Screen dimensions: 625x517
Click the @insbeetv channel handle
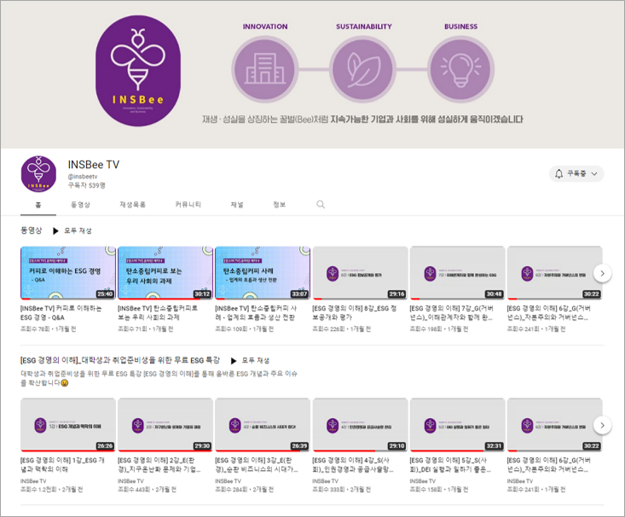(x=83, y=177)
